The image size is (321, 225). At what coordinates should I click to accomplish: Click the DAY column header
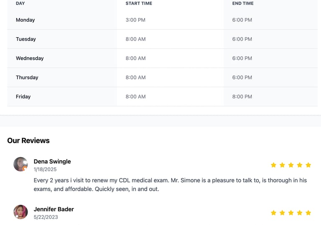[x=20, y=3]
